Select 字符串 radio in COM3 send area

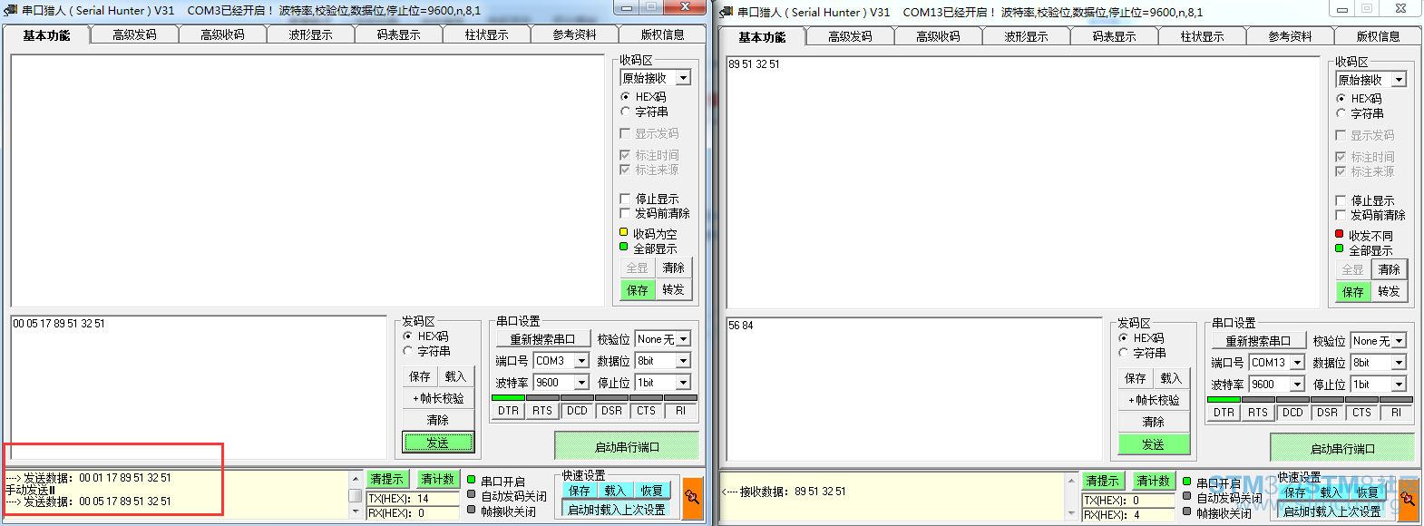pos(408,351)
